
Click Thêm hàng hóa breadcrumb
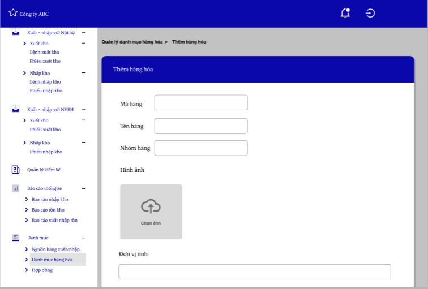pos(189,42)
